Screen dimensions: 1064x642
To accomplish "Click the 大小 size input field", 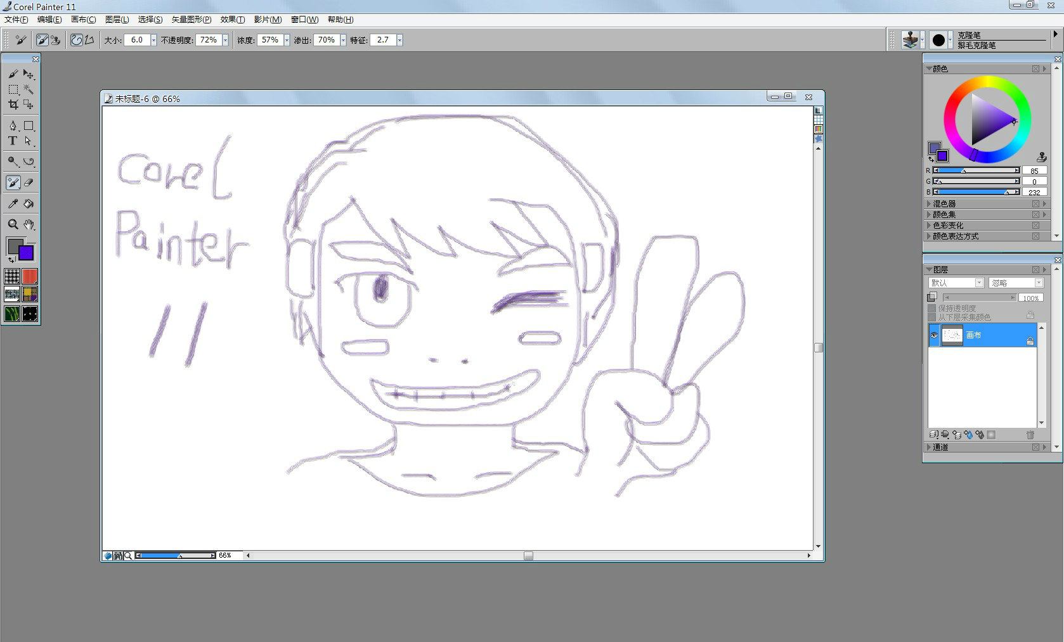I will tap(137, 40).
